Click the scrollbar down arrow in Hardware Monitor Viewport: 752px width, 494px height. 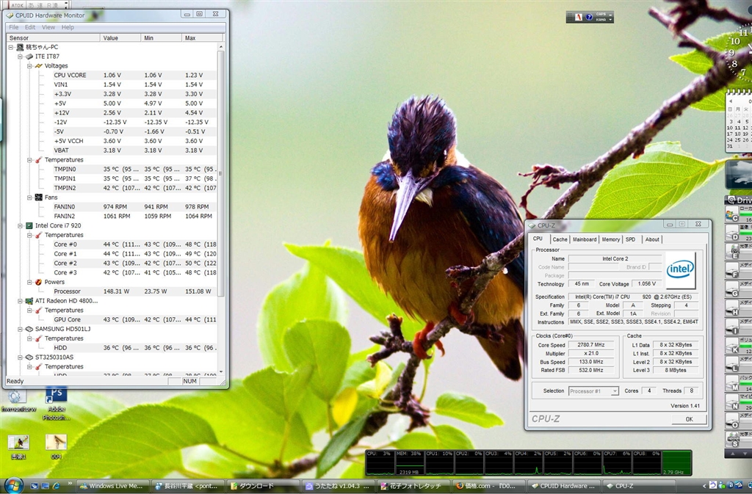(221, 372)
